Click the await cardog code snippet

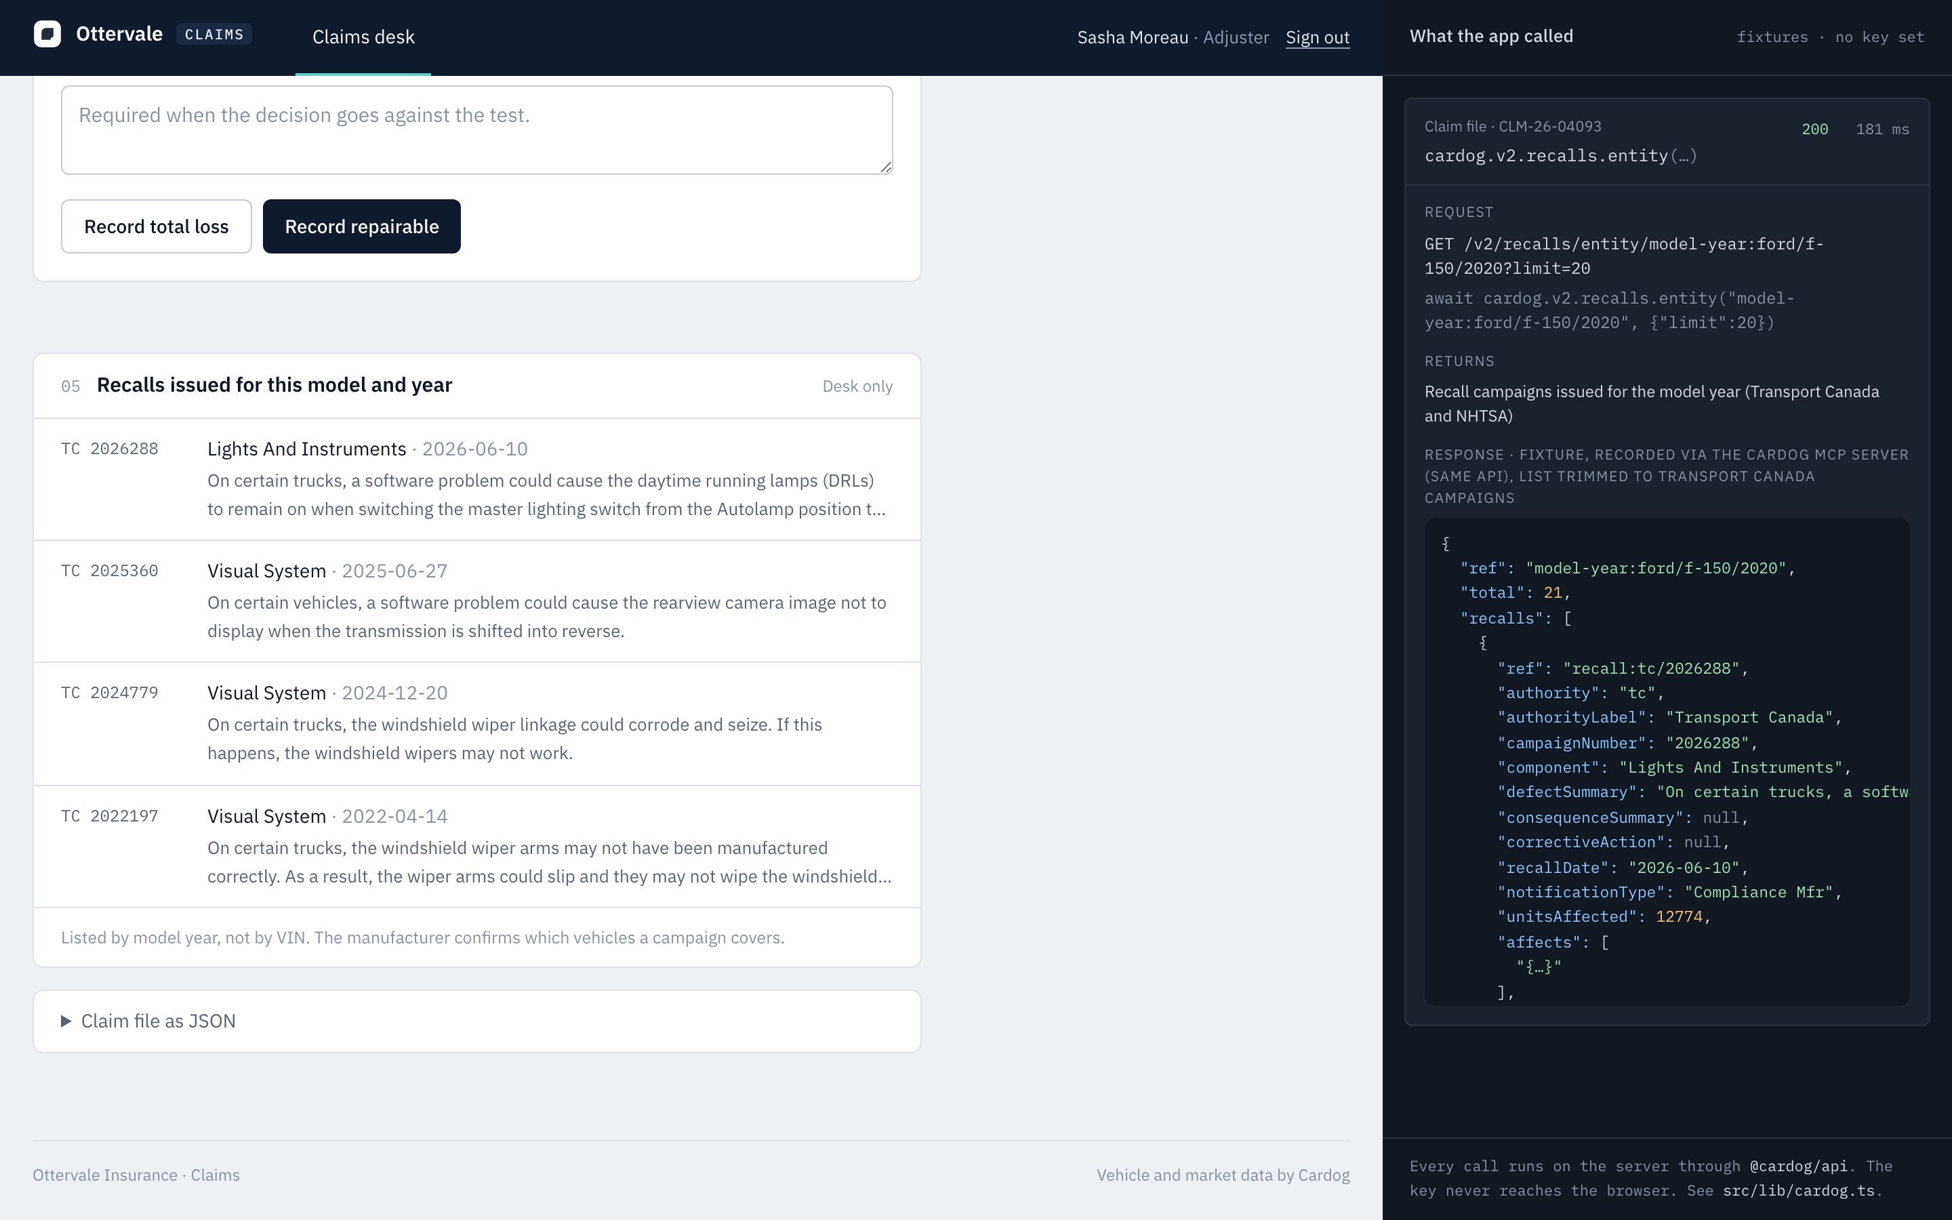(1609, 310)
